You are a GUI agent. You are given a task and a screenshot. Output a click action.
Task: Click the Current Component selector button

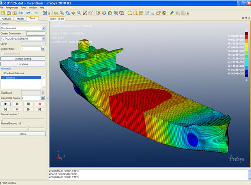36,33
